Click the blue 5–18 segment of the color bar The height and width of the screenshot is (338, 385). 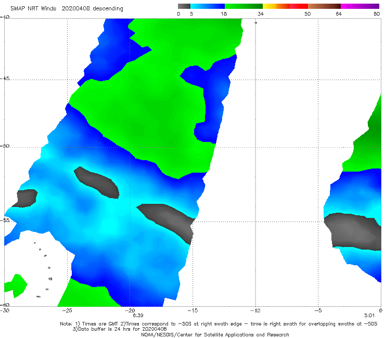pyautogui.click(x=208, y=6)
